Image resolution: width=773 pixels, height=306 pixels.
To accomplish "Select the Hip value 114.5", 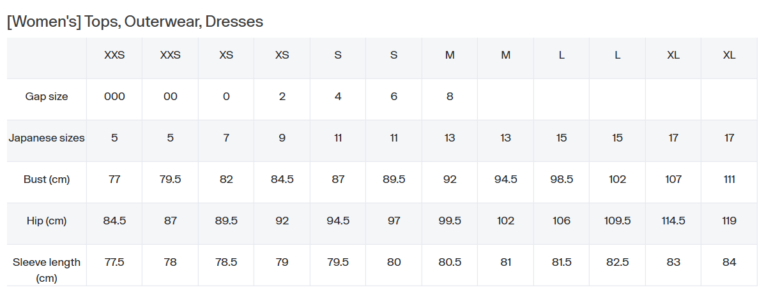I will (673, 221).
